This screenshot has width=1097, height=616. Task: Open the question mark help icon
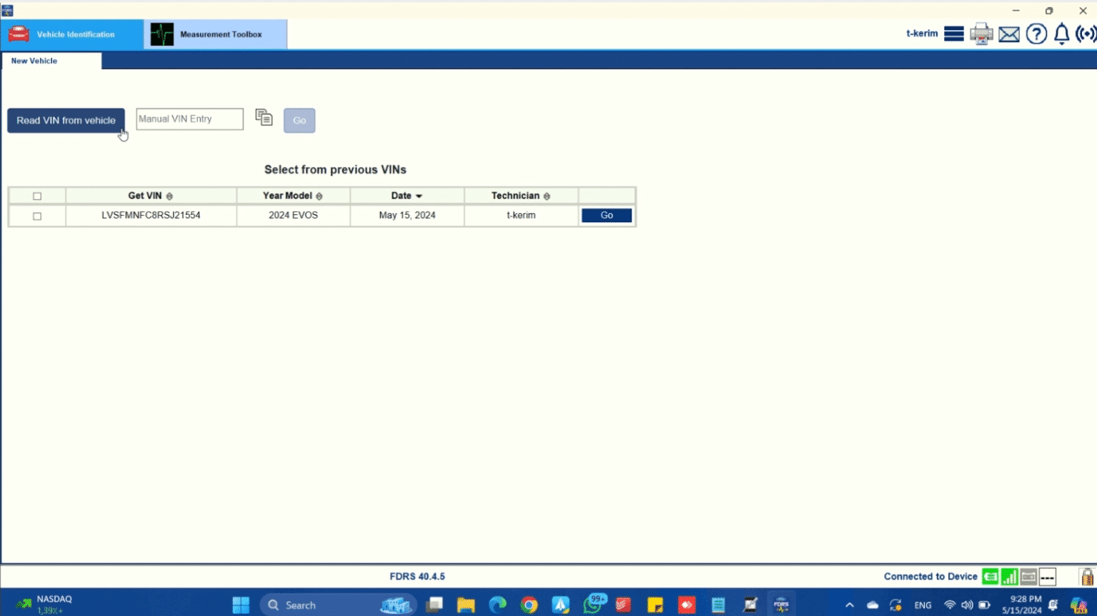click(x=1036, y=34)
